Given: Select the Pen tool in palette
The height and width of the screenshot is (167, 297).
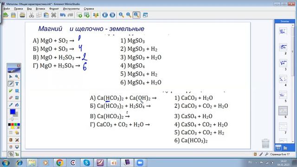Looking at the screenshot, I should click(11, 83).
